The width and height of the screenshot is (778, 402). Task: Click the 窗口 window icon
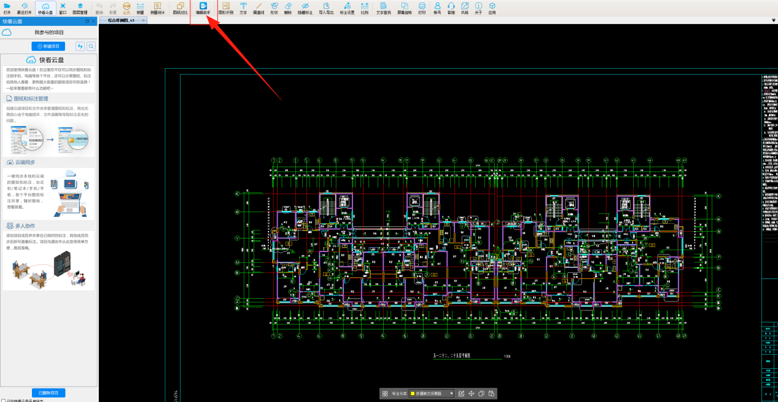pyautogui.click(x=63, y=8)
